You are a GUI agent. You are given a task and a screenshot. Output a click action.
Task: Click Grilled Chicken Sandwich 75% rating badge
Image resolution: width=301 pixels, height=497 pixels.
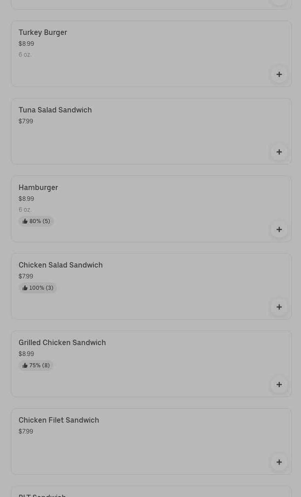tap(36, 365)
